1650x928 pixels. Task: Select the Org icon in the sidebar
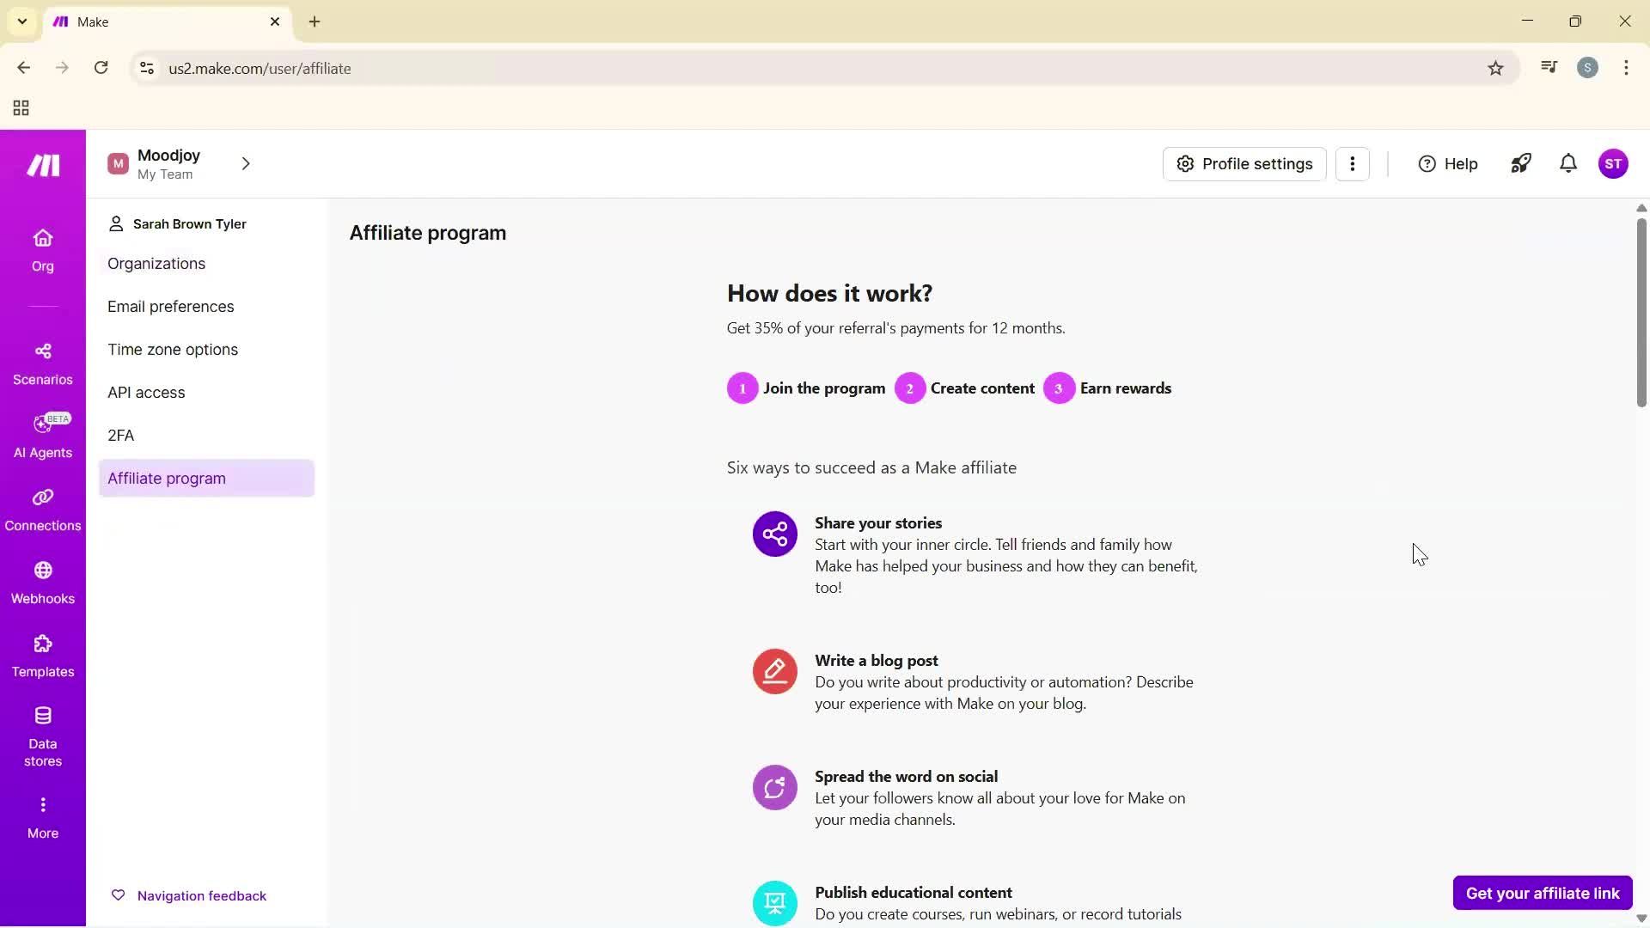(x=41, y=249)
